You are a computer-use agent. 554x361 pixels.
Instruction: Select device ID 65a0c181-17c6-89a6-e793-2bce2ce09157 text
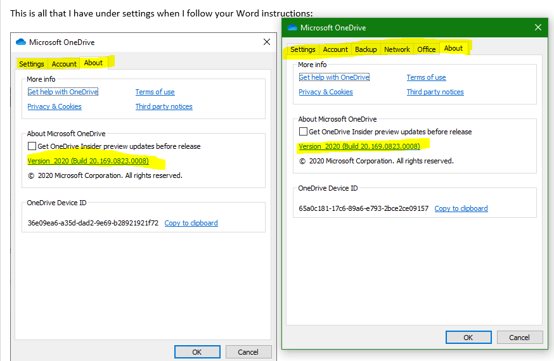coord(364,208)
